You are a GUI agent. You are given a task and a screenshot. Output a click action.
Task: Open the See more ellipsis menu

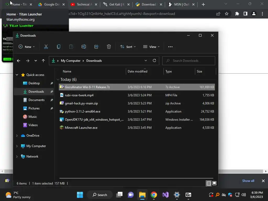[x=170, y=47]
